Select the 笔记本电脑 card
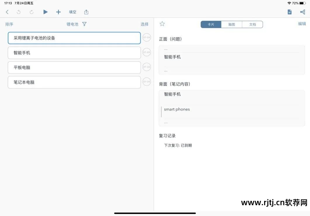Viewport: 310px width, 216px height. coord(74,82)
